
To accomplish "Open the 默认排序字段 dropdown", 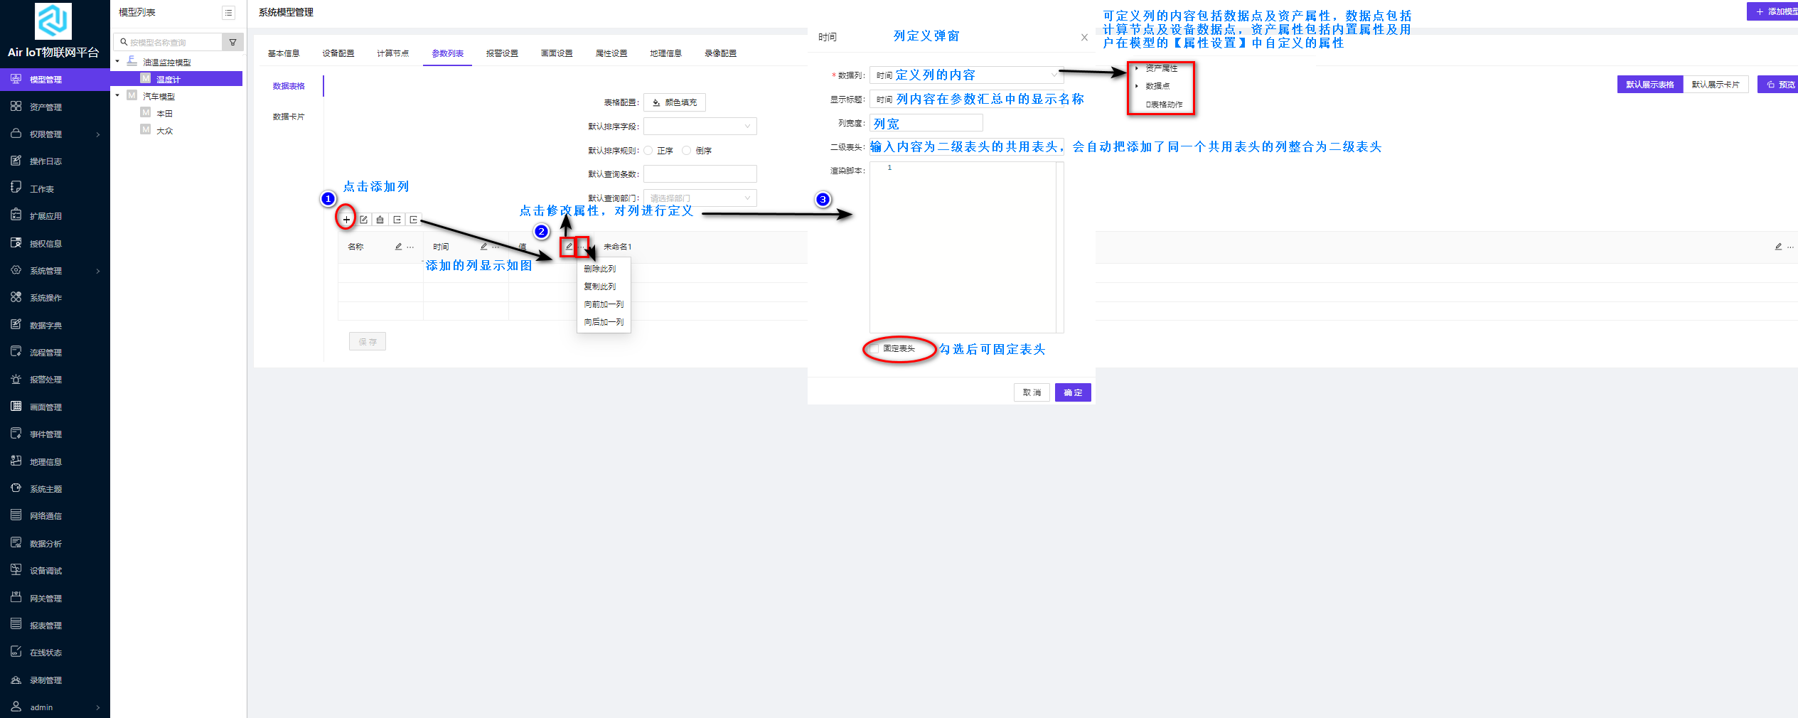I will point(700,127).
